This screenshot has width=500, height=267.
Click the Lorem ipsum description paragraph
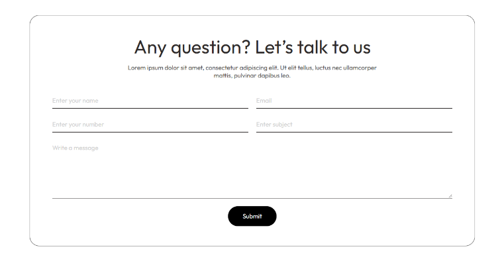(252, 72)
